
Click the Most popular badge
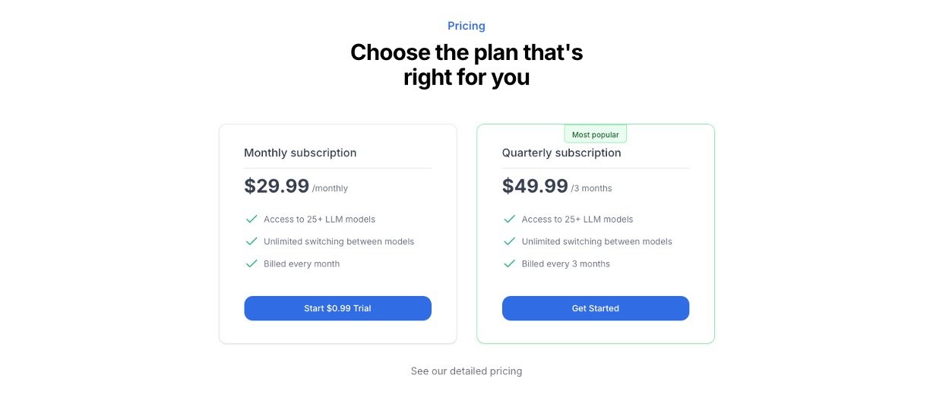[595, 134]
